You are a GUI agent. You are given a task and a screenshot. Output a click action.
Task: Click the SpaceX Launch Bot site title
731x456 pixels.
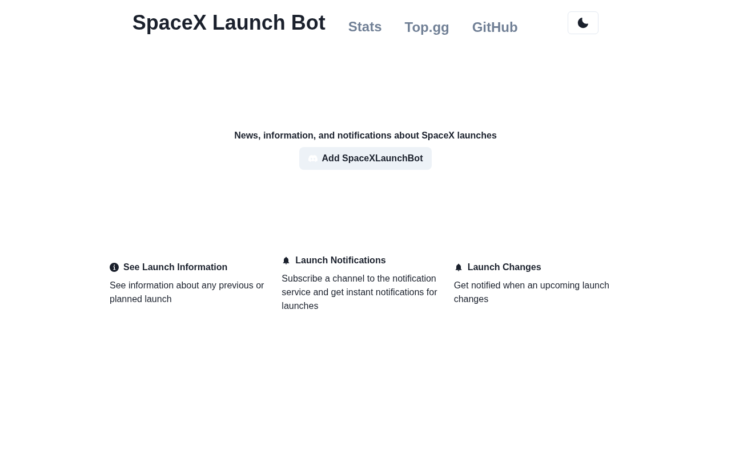229,23
